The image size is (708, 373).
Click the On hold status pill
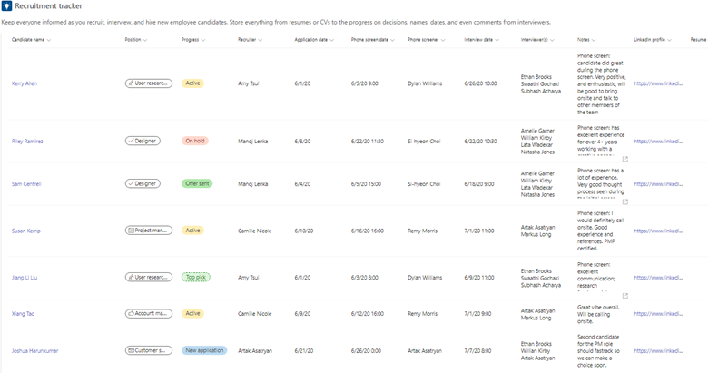tap(194, 142)
